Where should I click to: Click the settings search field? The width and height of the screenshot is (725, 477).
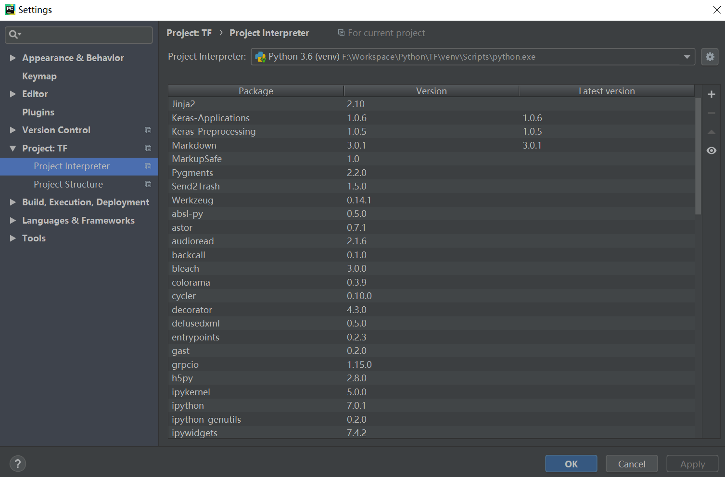pyautogui.click(x=79, y=35)
